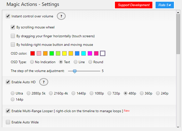This screenshot has height=131, width=182.
Task: Click the Support Development button
Action: [x=134, y=5]
